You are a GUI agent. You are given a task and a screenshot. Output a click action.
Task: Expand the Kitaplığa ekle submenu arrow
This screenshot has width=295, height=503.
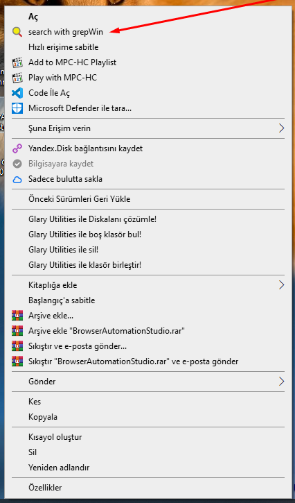[x=281, y=285]
